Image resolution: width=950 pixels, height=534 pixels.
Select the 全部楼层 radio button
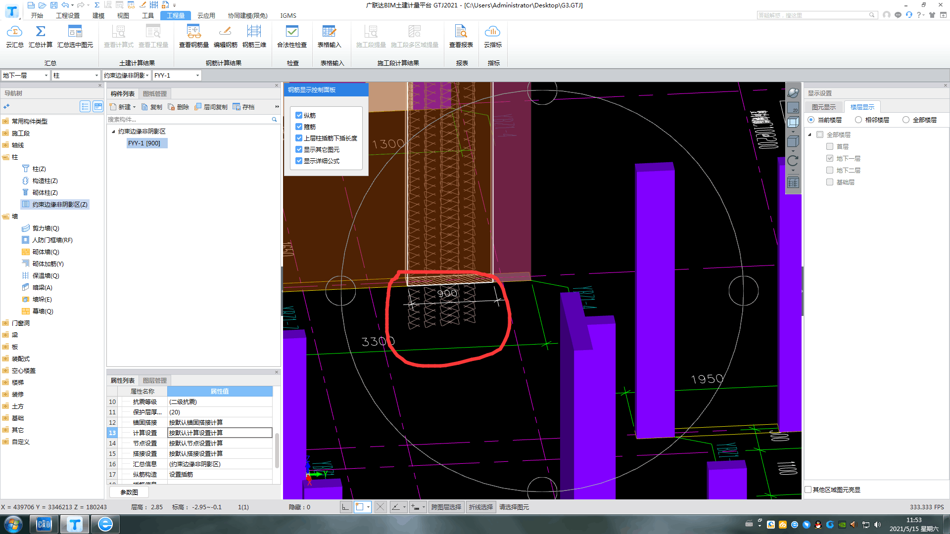point(906,120)
